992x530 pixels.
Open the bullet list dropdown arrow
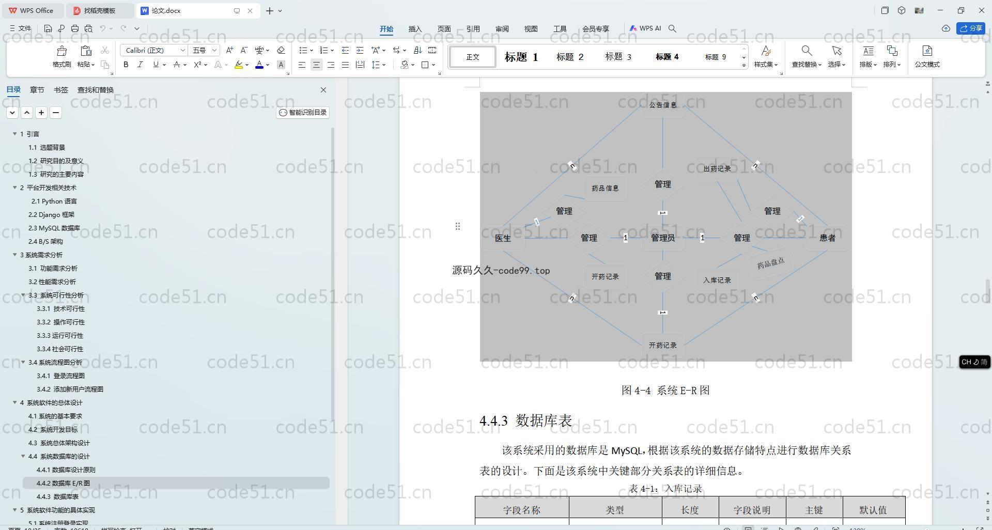[312, 50]
